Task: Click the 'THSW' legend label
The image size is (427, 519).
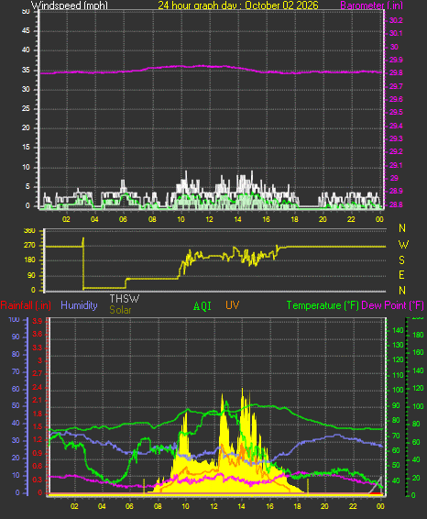Action: (x=125, y=299)
